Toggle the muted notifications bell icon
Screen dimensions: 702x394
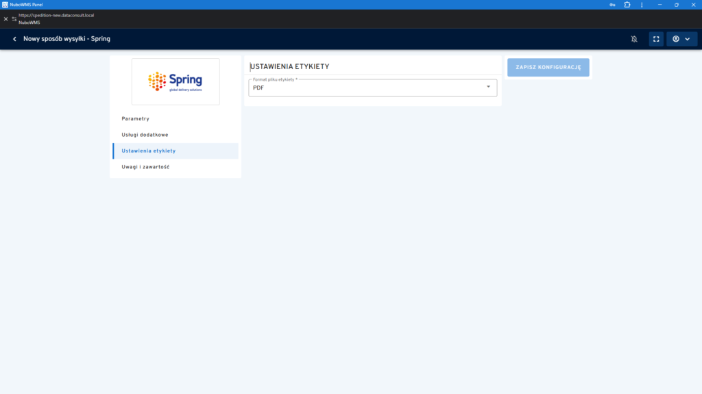634,39
